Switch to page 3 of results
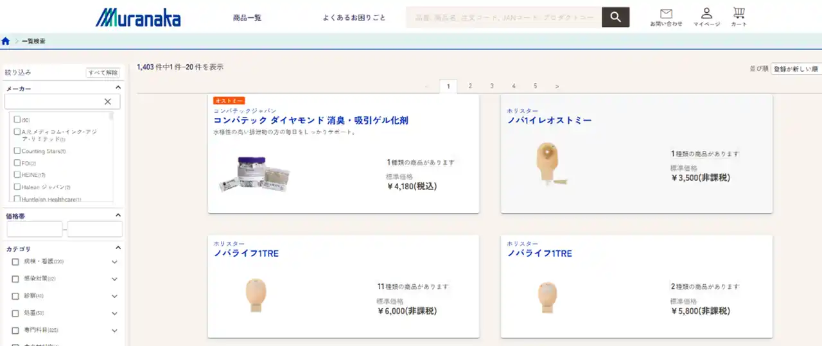Screen dimensions: 822x346 coord(492,86)
